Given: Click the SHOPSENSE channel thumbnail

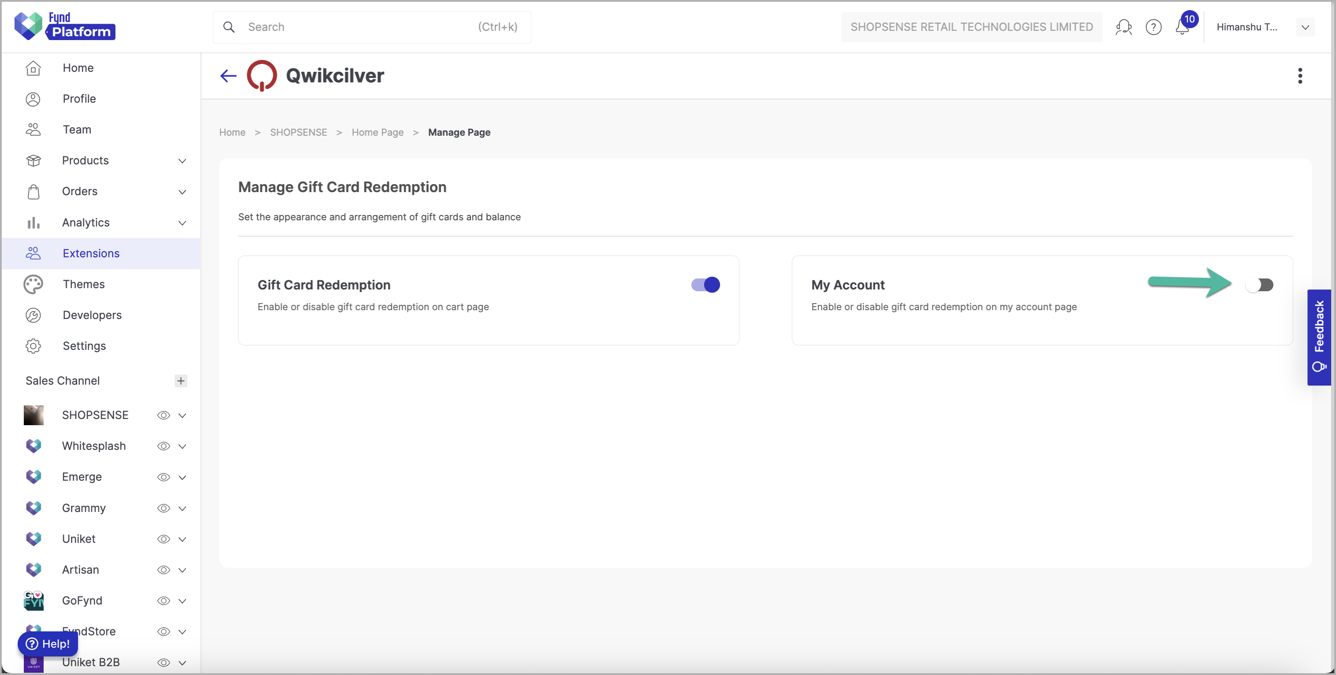Looking at the screenshot, I should coord(33,415).
